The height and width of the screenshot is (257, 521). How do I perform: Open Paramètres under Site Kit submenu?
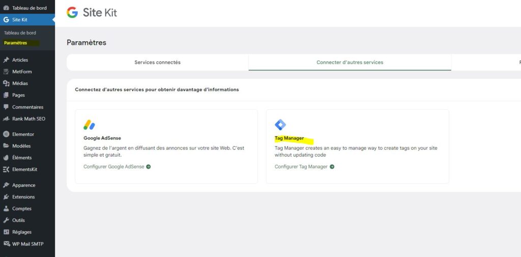(15, 43)
